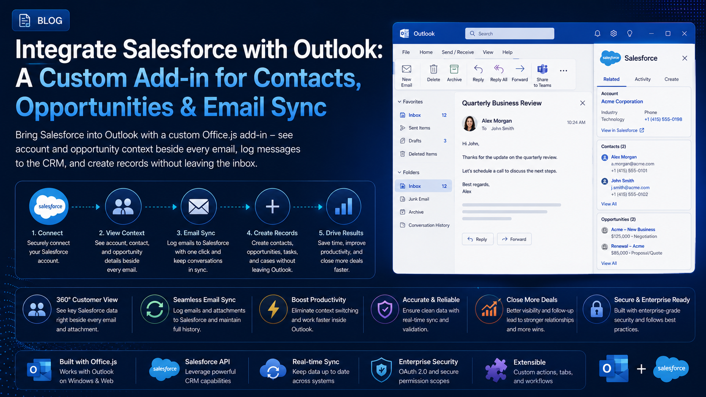Screen dimensions: 706x397
Task: Click the New Email icon in Outlook
Action: point(406,69)
